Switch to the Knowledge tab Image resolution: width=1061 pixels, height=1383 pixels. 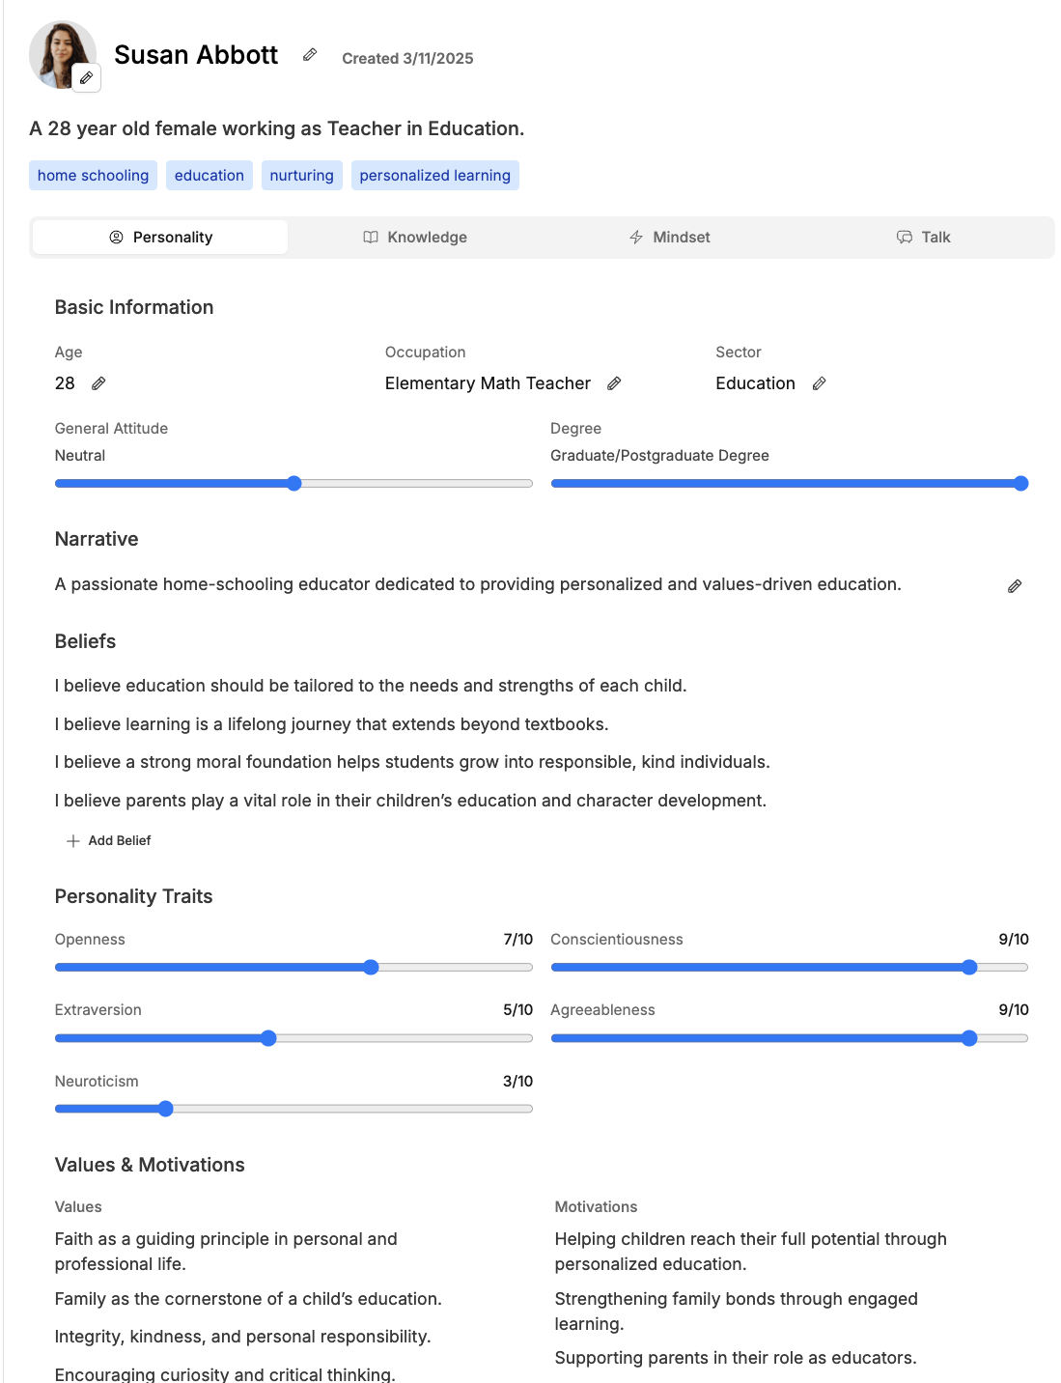pyautogui.click(x=415, y=238)
